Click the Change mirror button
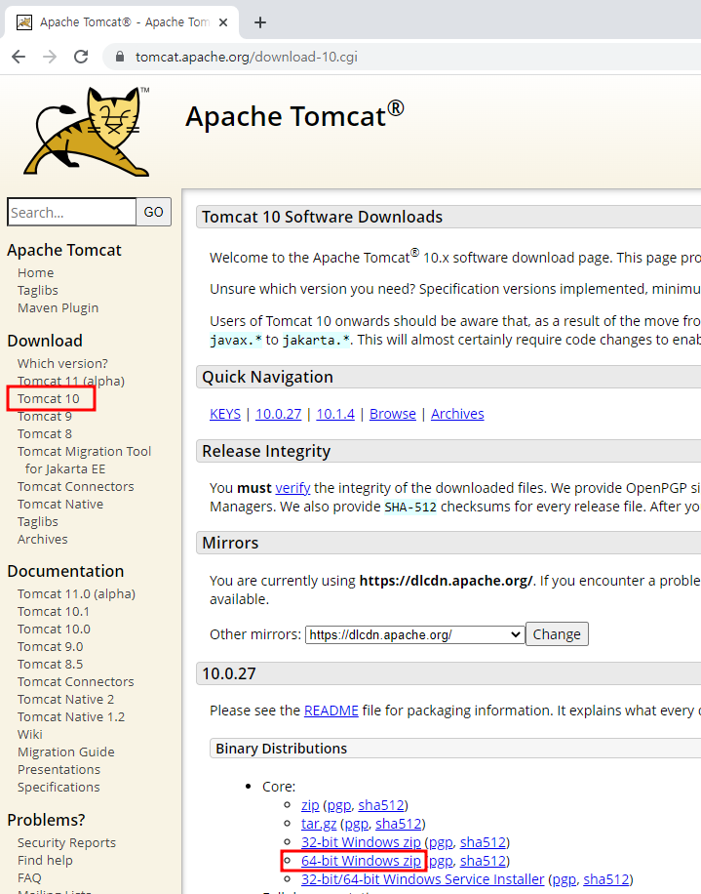 [x=557, y=634]
